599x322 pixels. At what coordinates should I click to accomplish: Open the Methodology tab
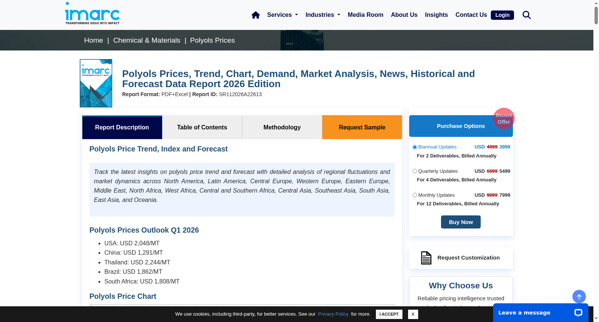click(282, 127)
